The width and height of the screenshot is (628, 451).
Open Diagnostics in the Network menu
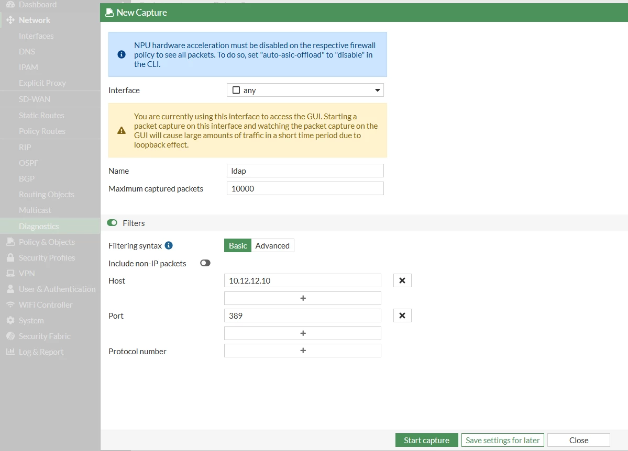(38, 226)
